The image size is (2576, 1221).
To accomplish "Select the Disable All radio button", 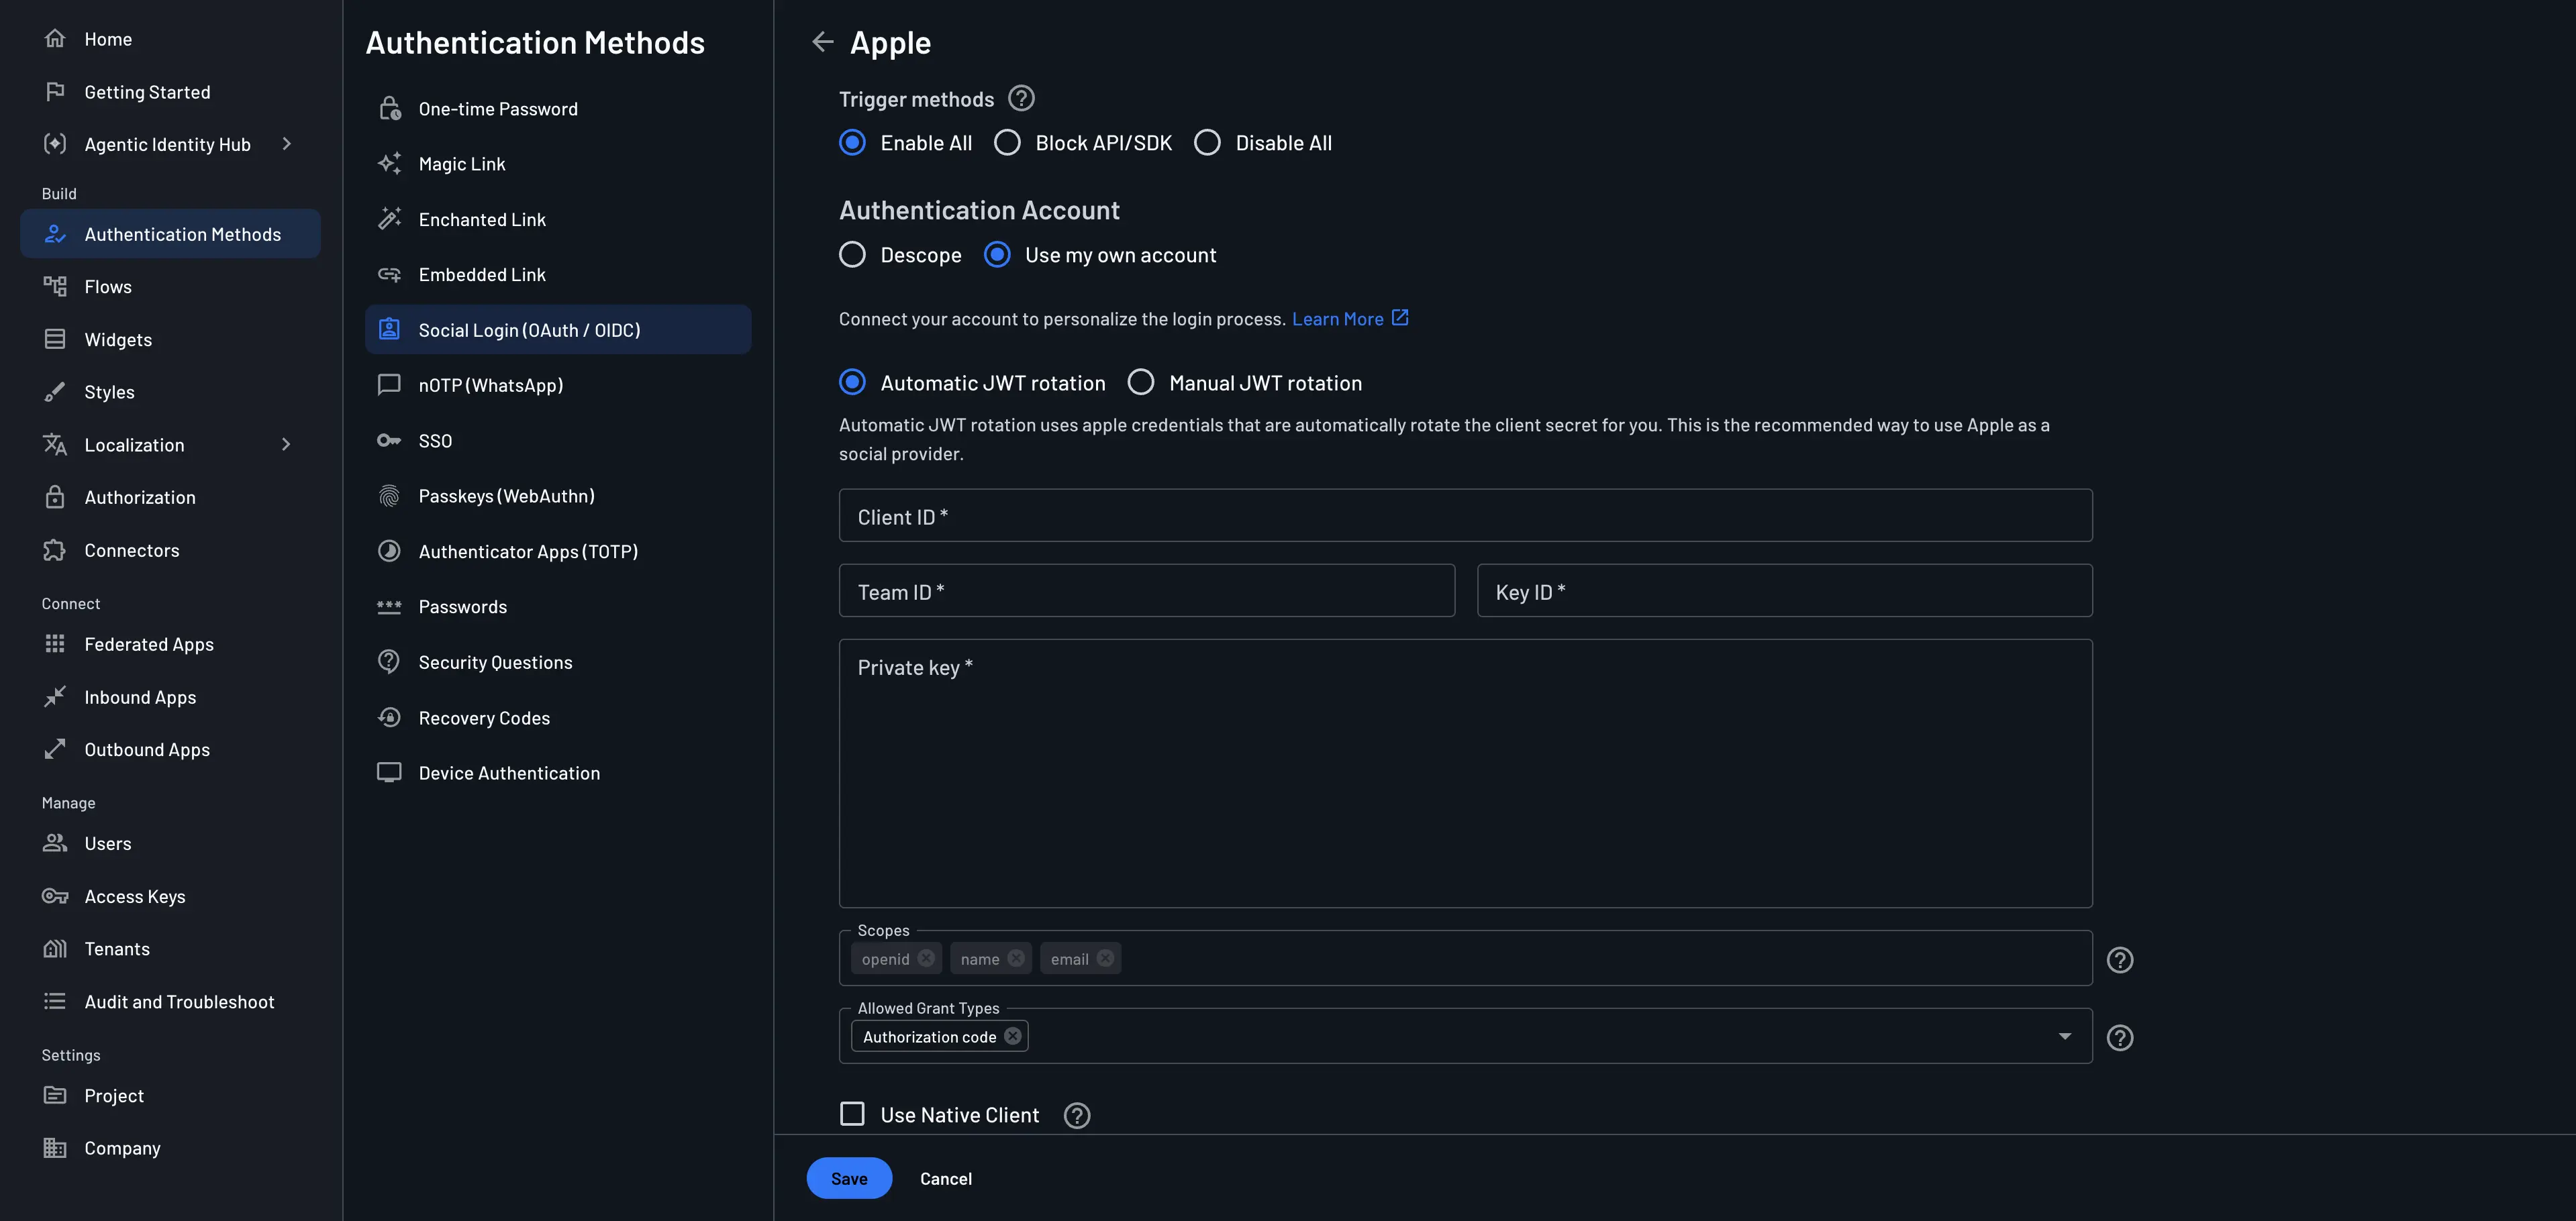I will pos(1207,143).
